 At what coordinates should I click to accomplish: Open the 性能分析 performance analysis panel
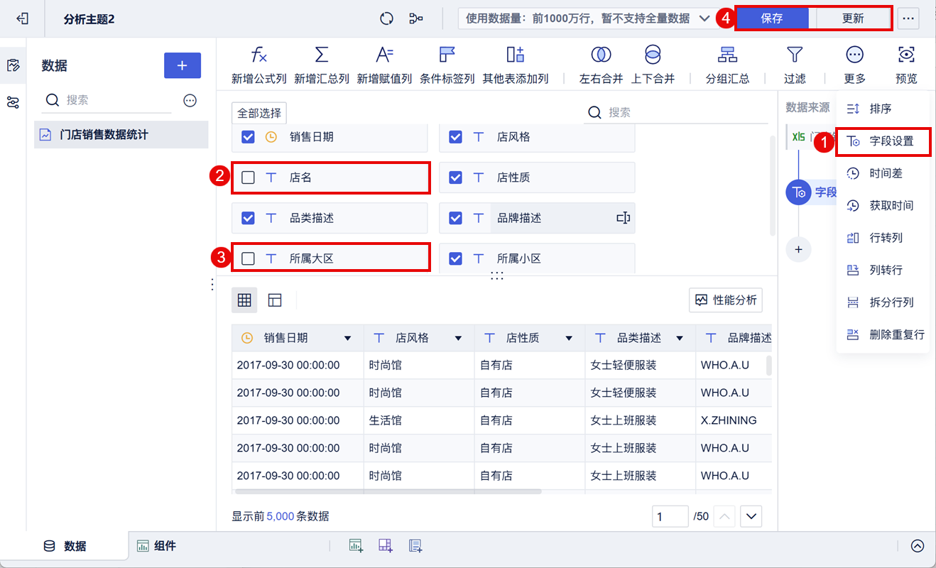pos(725,300)
